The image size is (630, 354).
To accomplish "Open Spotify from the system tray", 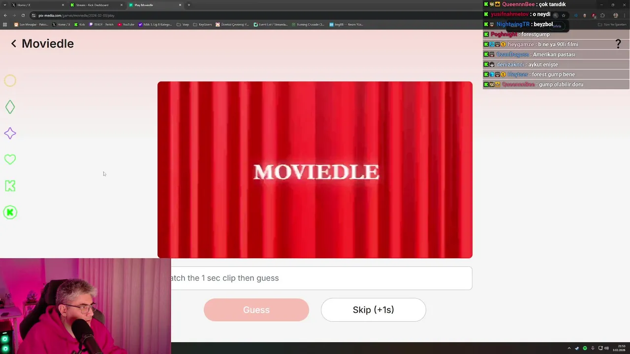I will 585,348.
